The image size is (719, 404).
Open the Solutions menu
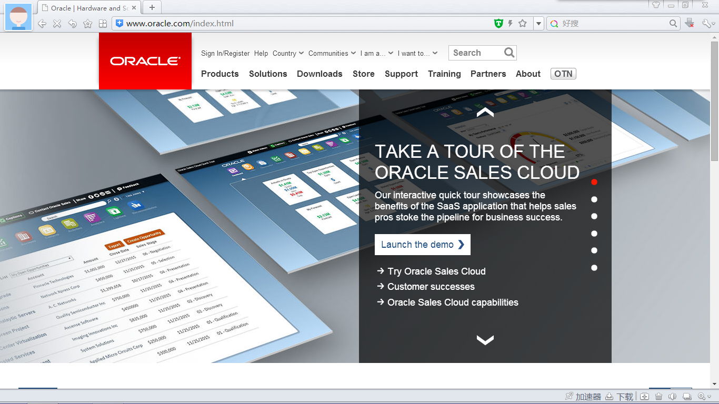click(x=268, y=74)
